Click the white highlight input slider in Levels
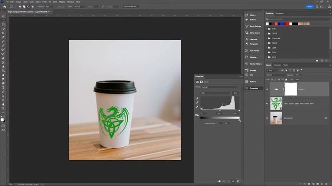Viewport: 332px width, 186px height. tap(239, 111)
